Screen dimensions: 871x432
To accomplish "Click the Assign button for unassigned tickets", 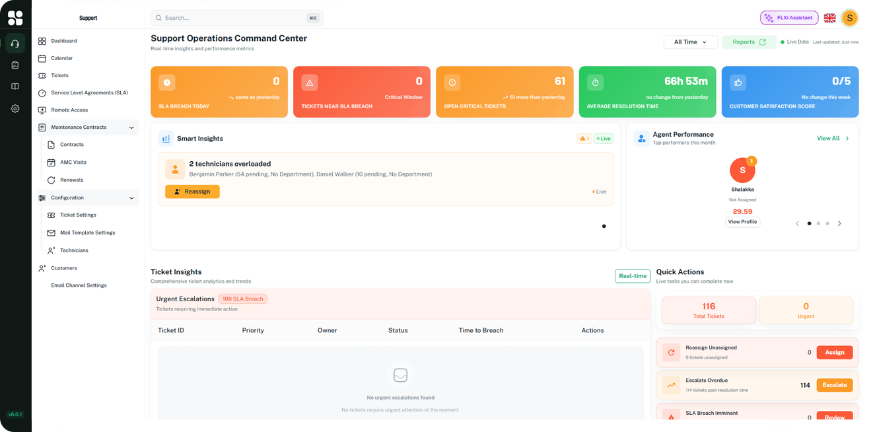I will [x=835, y=352].
